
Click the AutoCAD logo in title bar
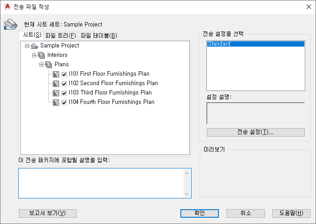(7, 7)
